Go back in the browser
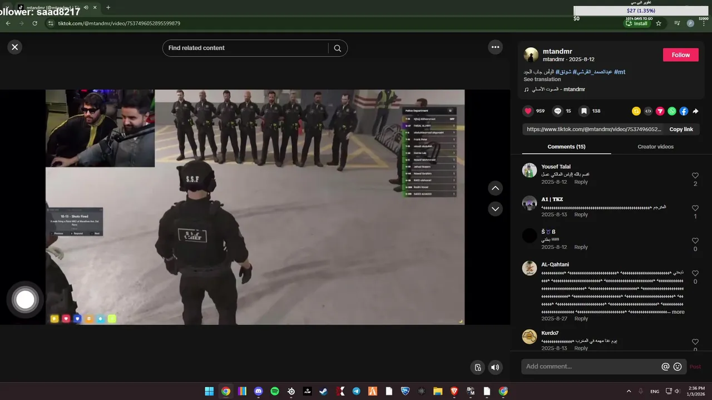 8,23
